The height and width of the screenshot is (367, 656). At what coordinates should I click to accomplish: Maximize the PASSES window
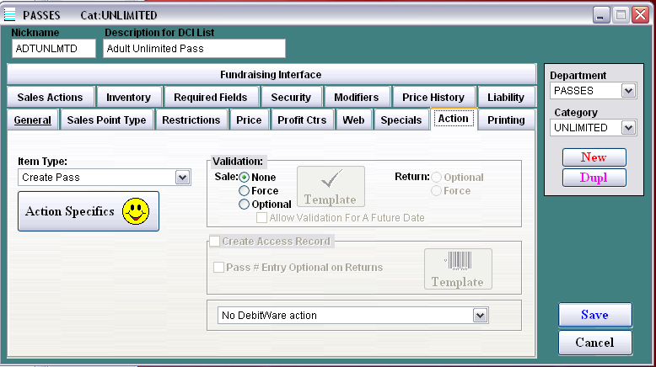[621, 15]
